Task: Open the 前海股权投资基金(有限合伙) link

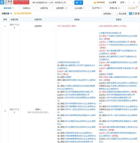Action: coord(119,92)
